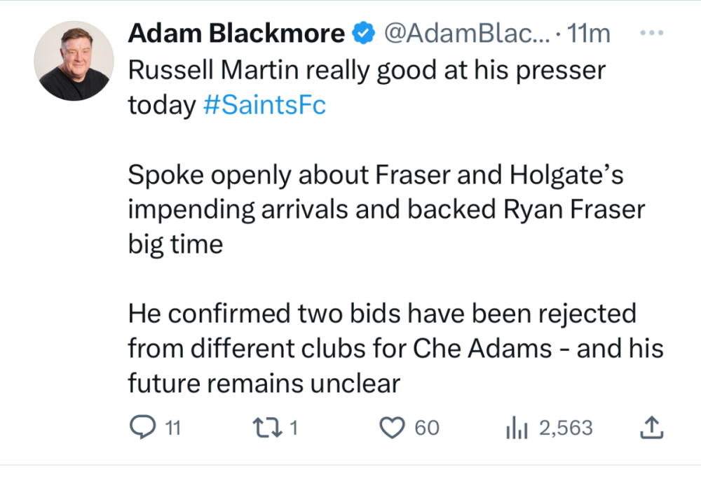Open the @AdamBlac... handle link
Screen dimensions: 701x481
click(x=463, y=34)
